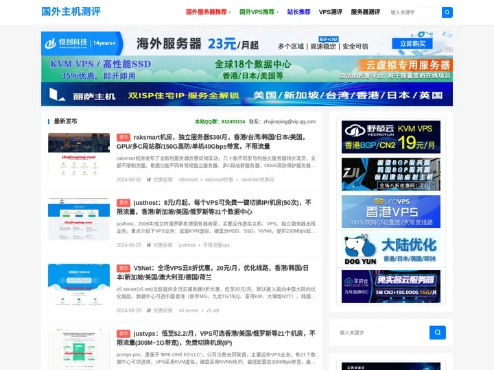Click the raksmart post excerpt text
Image resolution: width=494 pixels, height=370 pixels.
click(216, 162)
